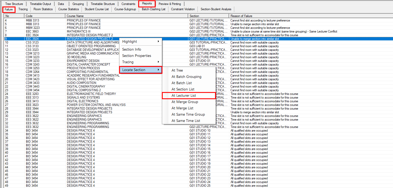Open the Constraints tab
The height and width of the screenshot is (188, 393).
pyautogui.click(x=128, y=4)
